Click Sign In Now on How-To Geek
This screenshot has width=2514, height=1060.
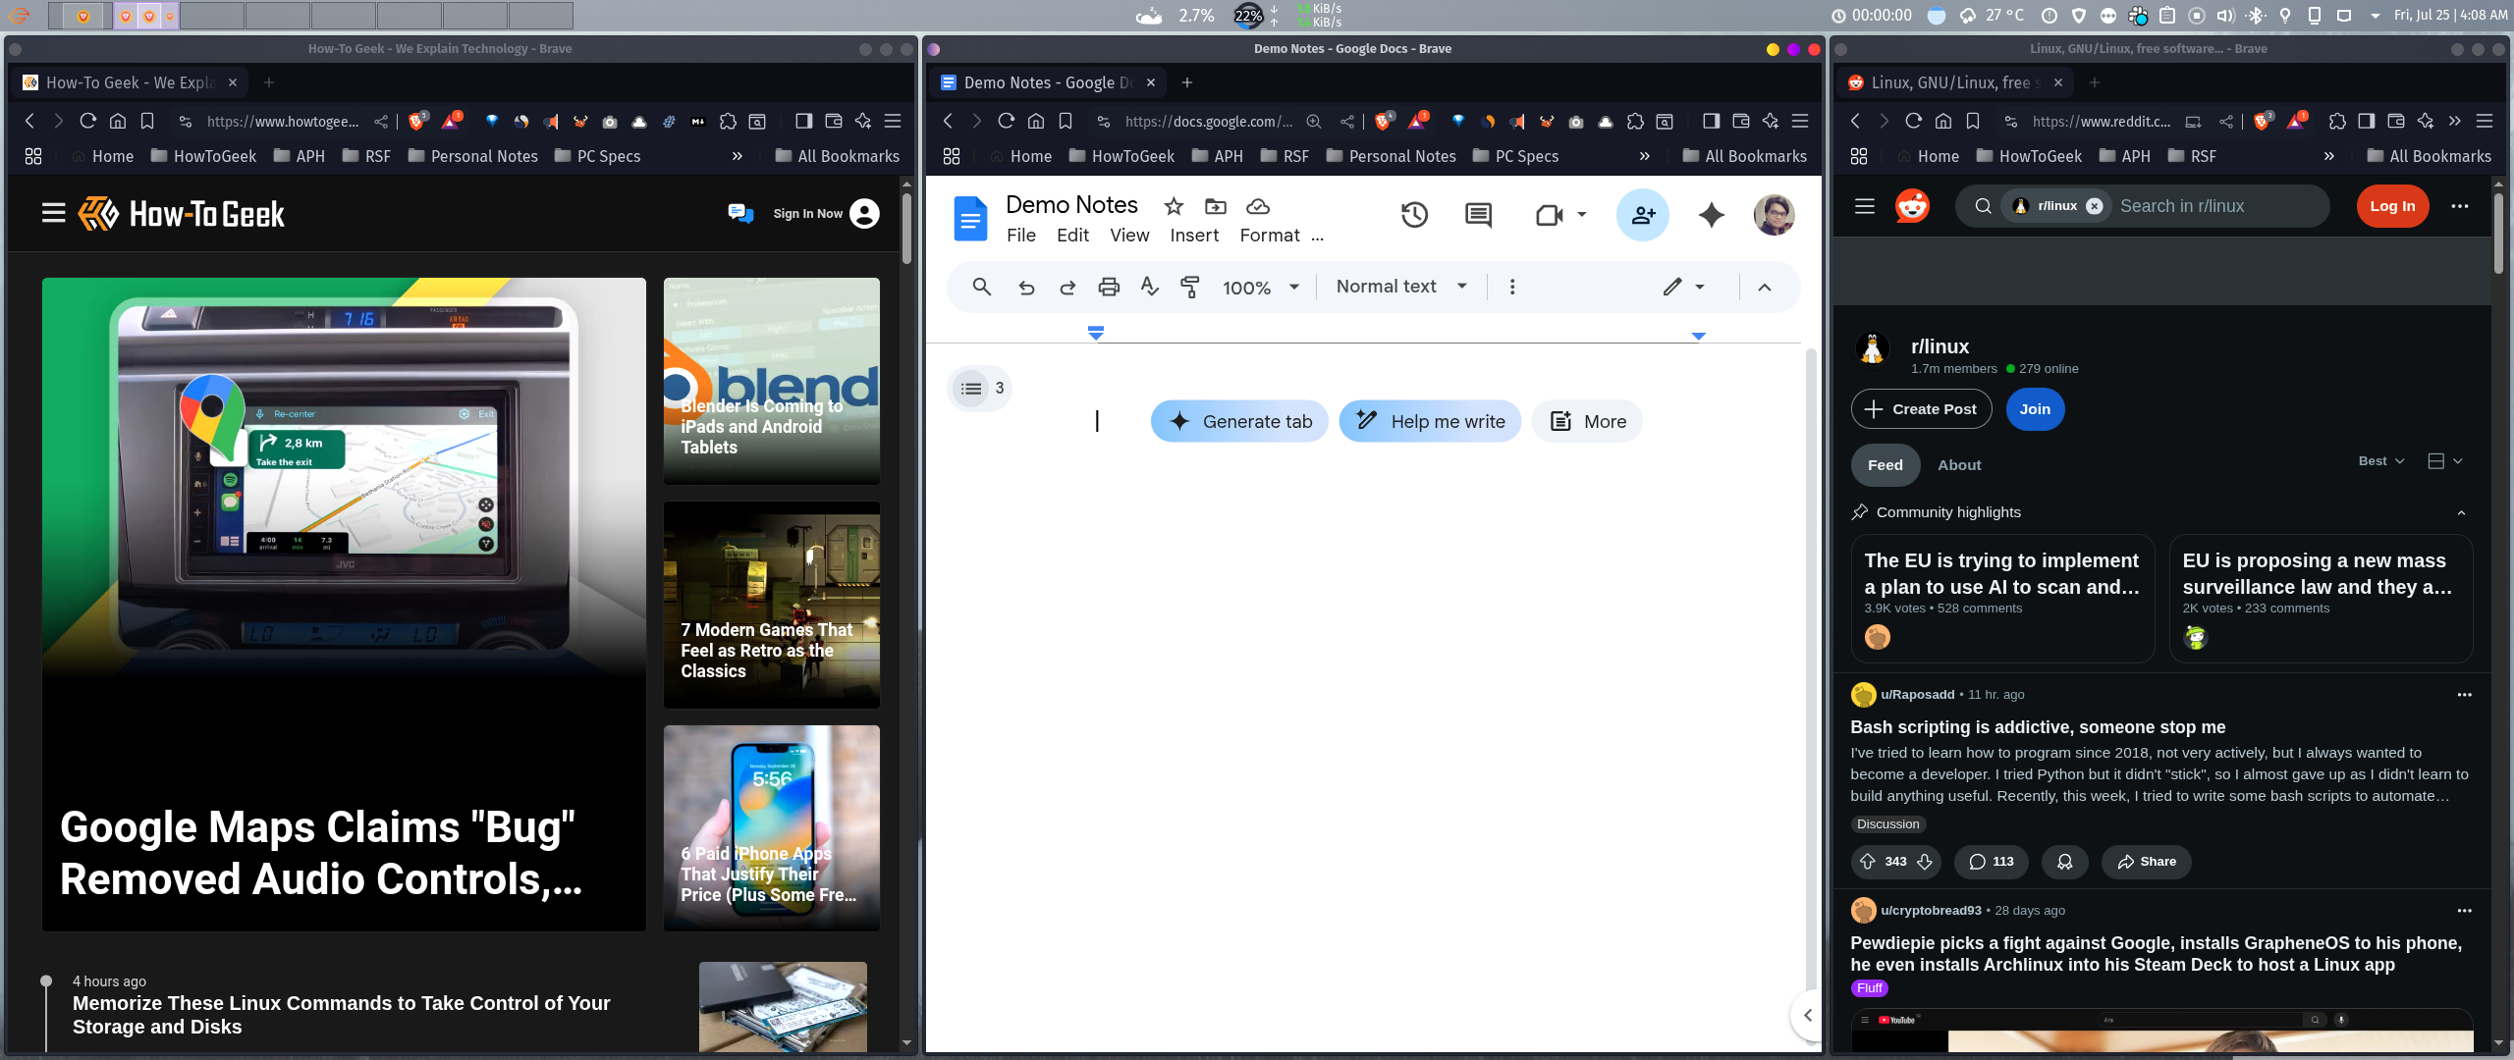tap(808, 213)
